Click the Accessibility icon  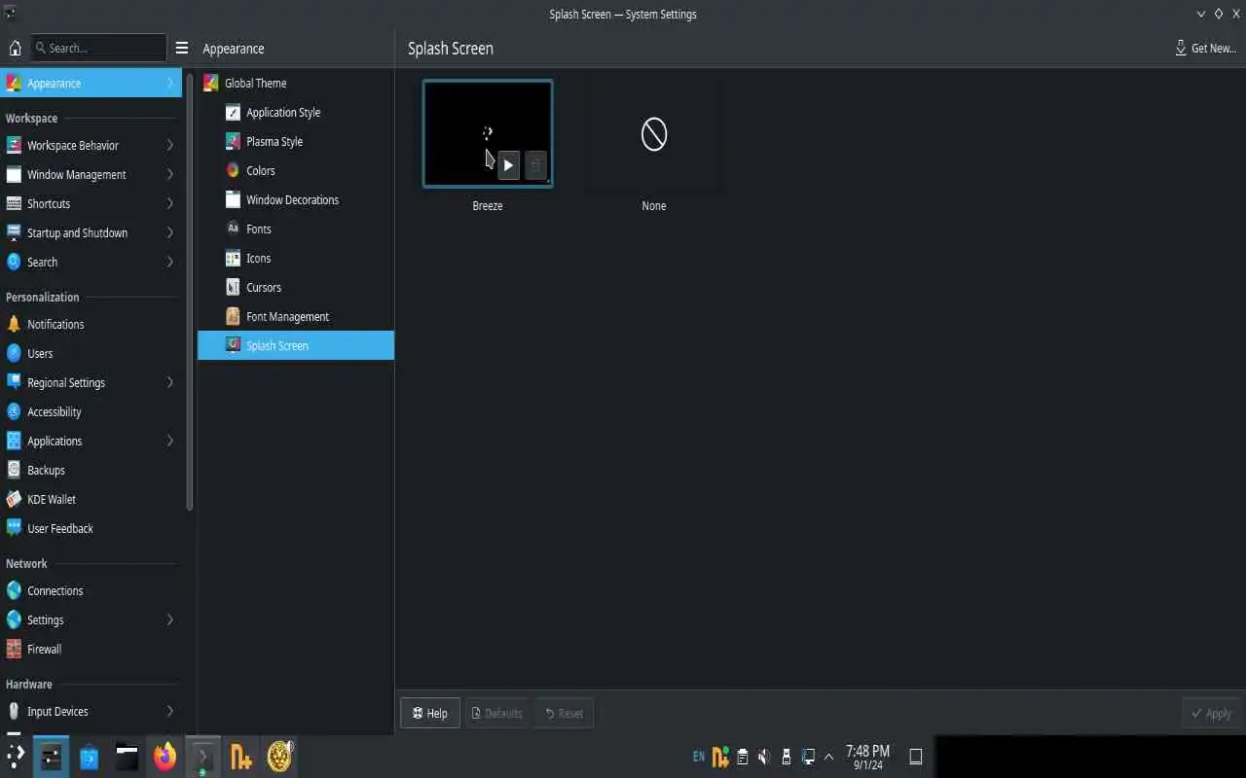coord(14,412)
